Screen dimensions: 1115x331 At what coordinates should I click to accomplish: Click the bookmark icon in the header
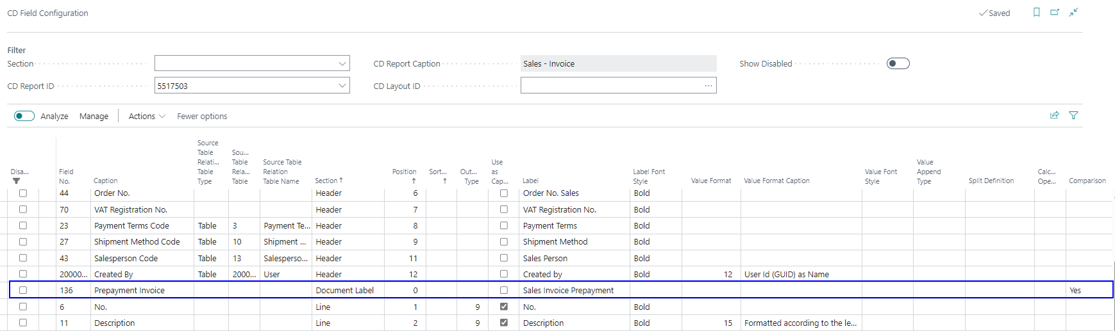[x=1036, y=12]
